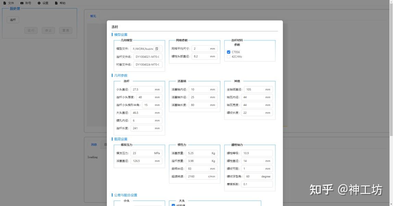Click the 'loading' text in message panel

93,157
